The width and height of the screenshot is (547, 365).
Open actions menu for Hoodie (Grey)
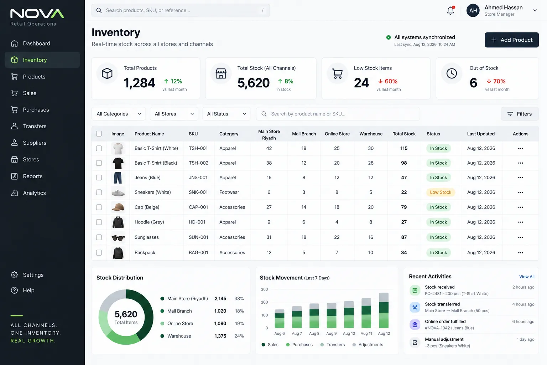521,222
